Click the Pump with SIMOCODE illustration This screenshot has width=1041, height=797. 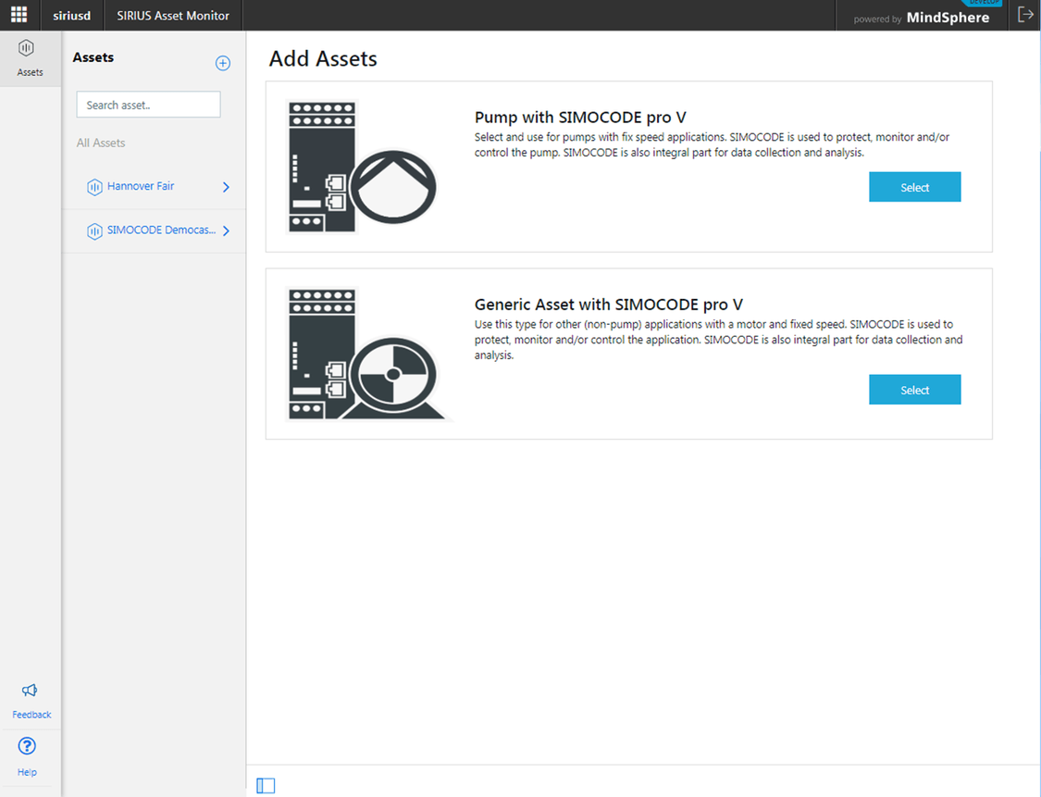tap(363, 167)
